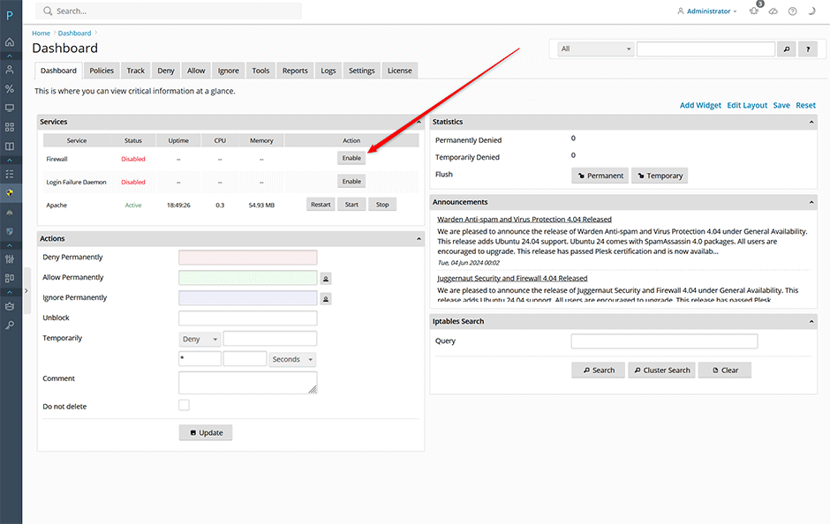Click the Comment text area
This screenshot has width=830, height=524.
click(248, 383)
